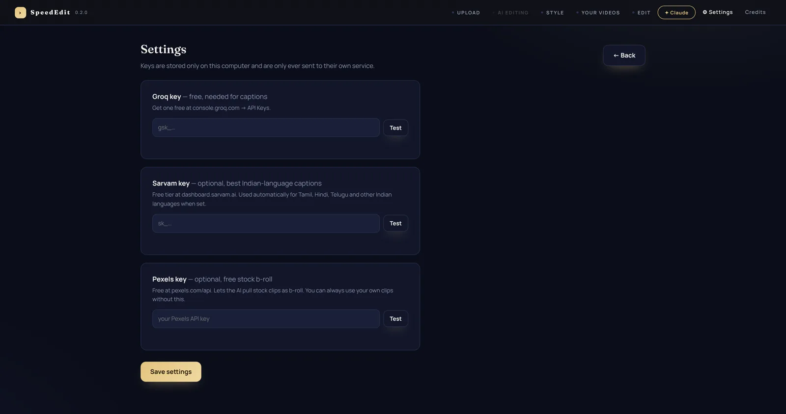Open the Style step
The image size is (786, 414).
pyautogui.click(x=552, y=13)
